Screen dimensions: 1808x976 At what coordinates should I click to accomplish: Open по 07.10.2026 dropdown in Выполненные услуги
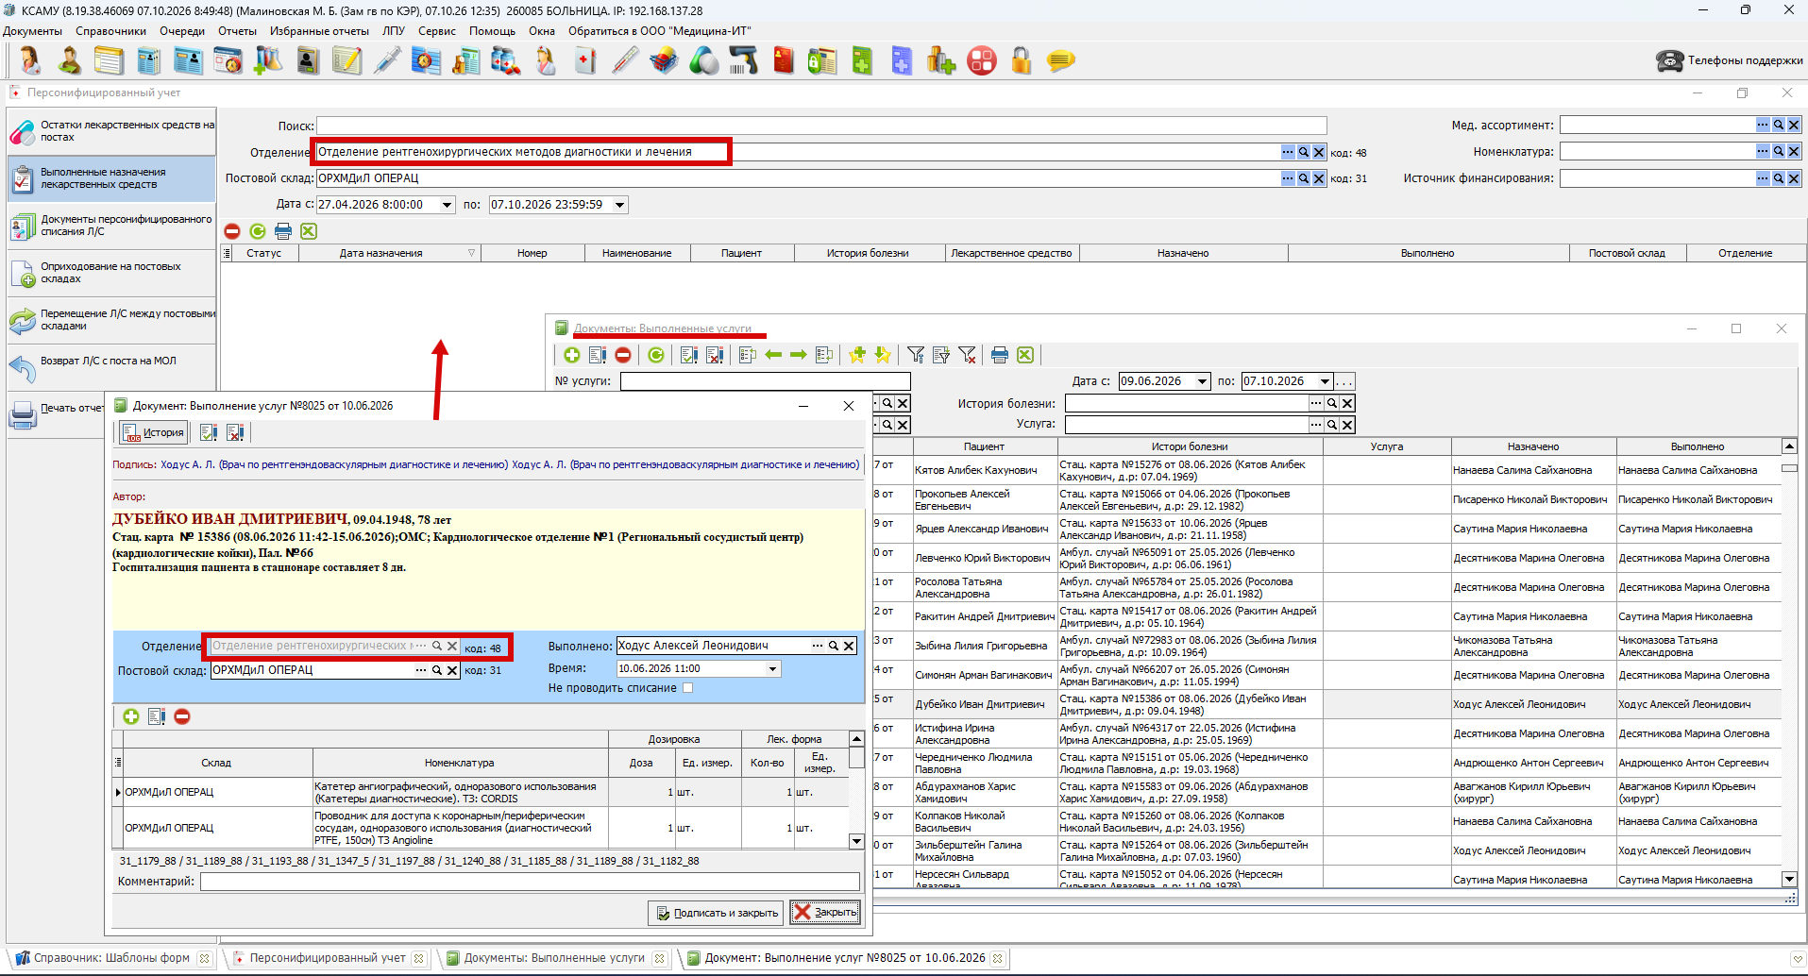(1325, 381)
